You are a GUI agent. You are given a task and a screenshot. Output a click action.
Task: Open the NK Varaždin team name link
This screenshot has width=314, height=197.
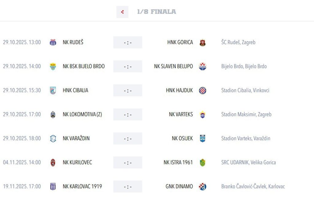click(x=76, y=138)
